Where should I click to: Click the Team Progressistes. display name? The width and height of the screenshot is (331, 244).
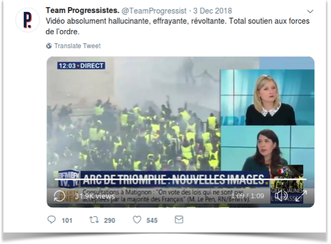point(83,10)
